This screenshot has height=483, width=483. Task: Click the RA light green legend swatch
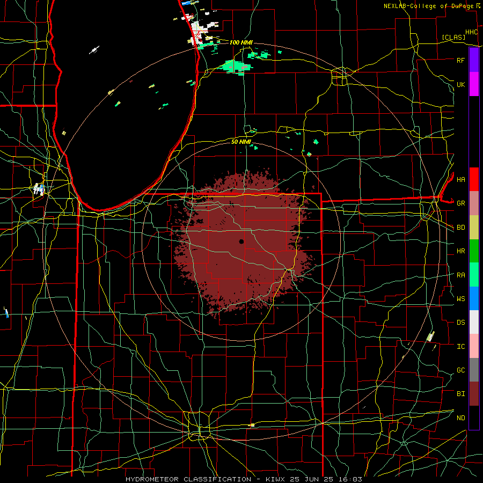[474, 275]
